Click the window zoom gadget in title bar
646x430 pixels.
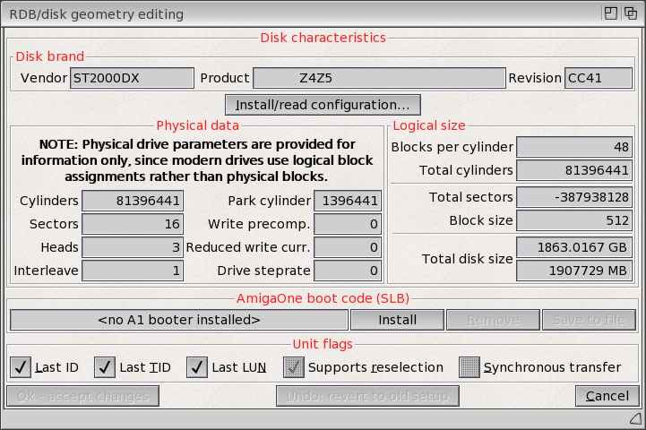610,13
